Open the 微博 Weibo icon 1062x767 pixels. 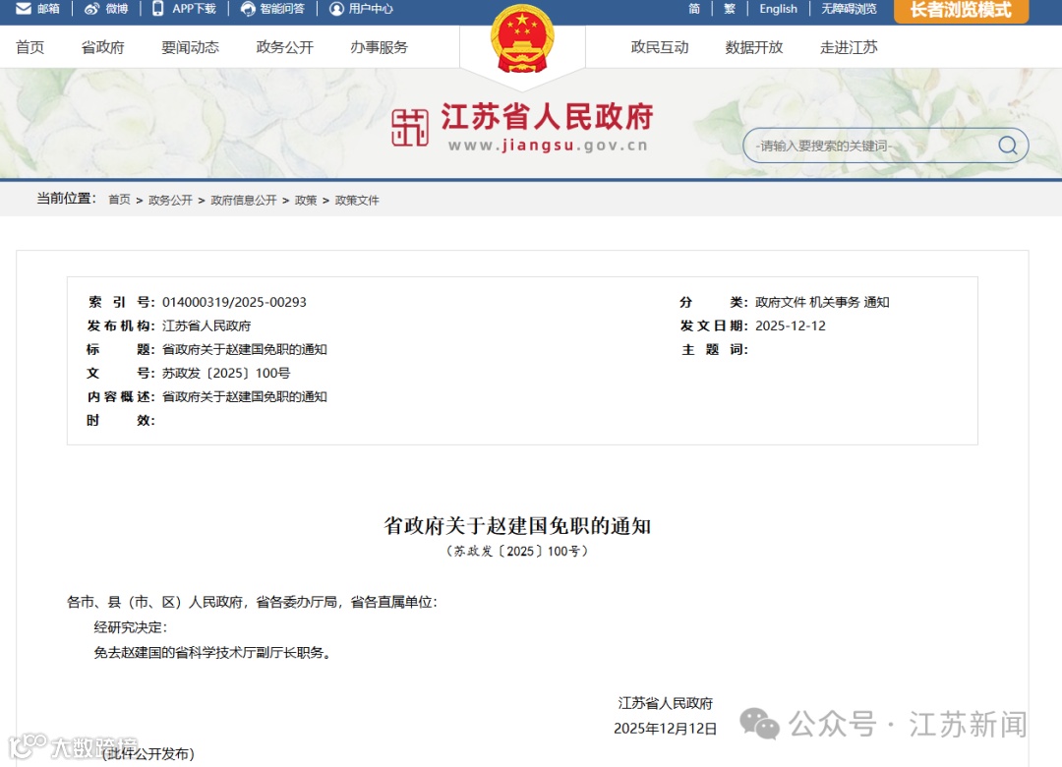[90, 10]
